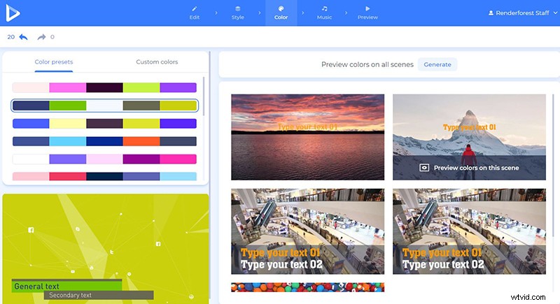Click the Renderforest play logo
Viewport: 560px width, 304px height.
(x=13, y=13)
